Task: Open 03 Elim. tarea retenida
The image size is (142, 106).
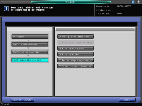Action: 76,48
